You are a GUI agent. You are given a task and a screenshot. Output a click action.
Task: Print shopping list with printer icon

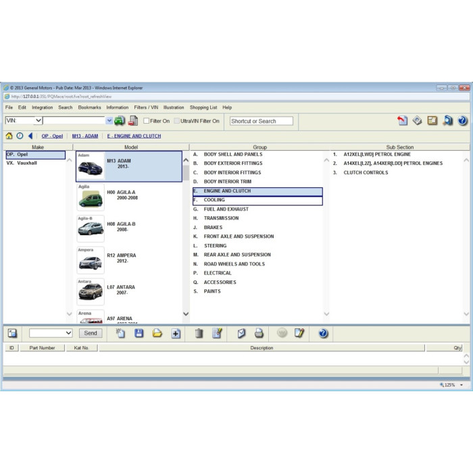coord(259,333)
